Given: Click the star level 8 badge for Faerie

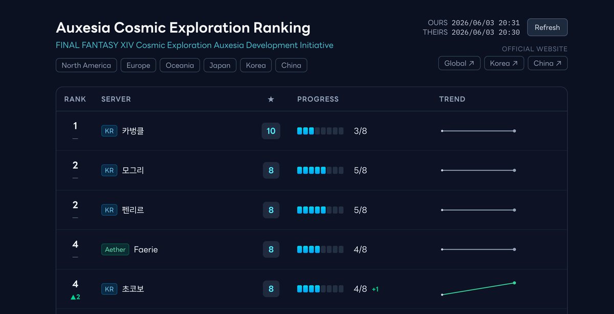Looking at the screenshot, I should click(x=271, y=250).
